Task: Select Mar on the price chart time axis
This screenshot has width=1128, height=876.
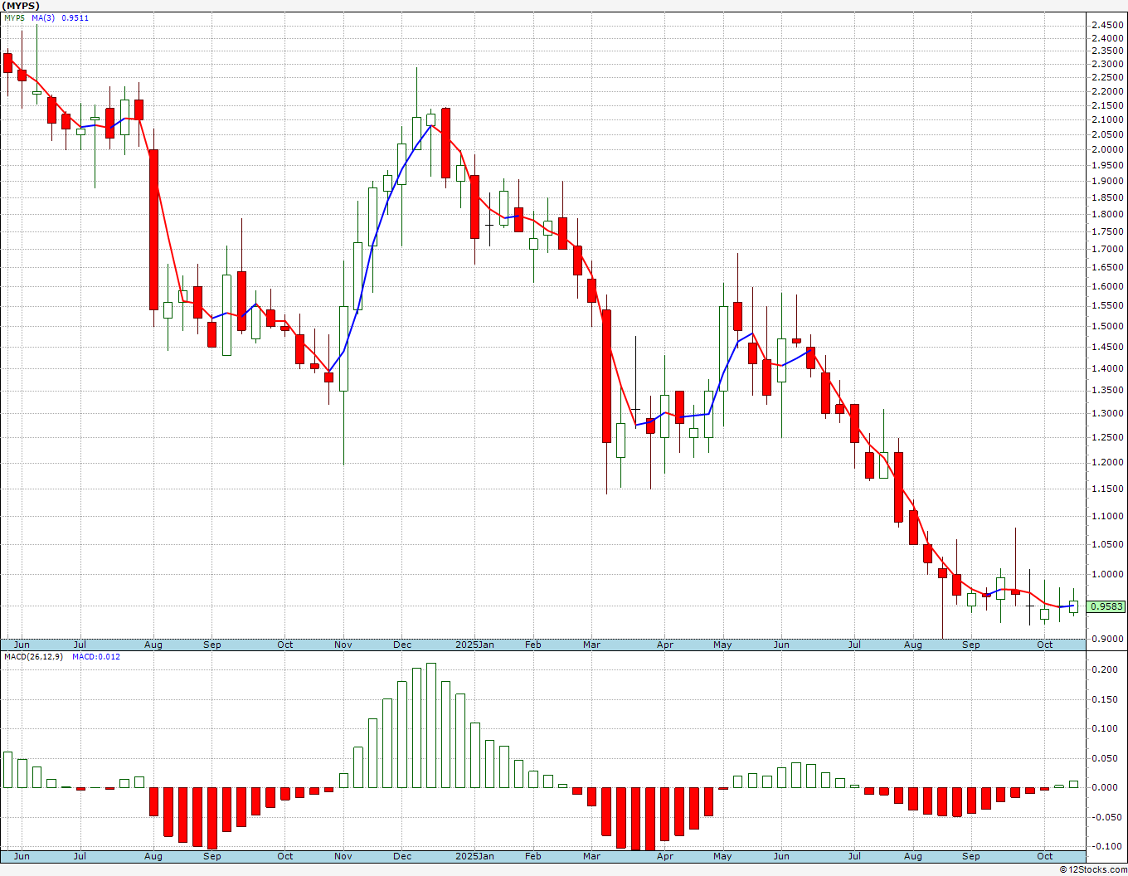Action: [x=592, y=645]
